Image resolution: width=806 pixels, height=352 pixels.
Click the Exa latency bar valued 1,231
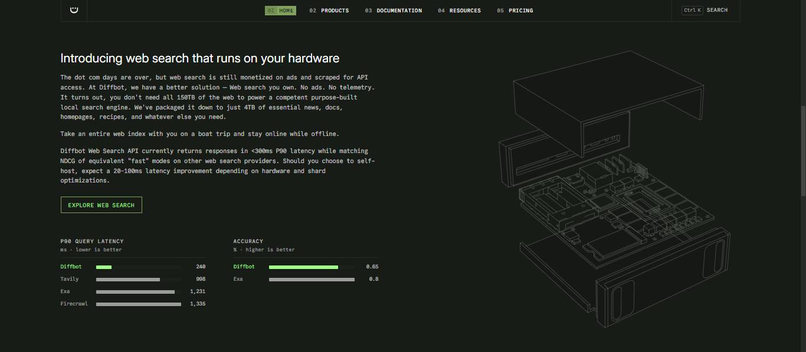click(135, 292)
